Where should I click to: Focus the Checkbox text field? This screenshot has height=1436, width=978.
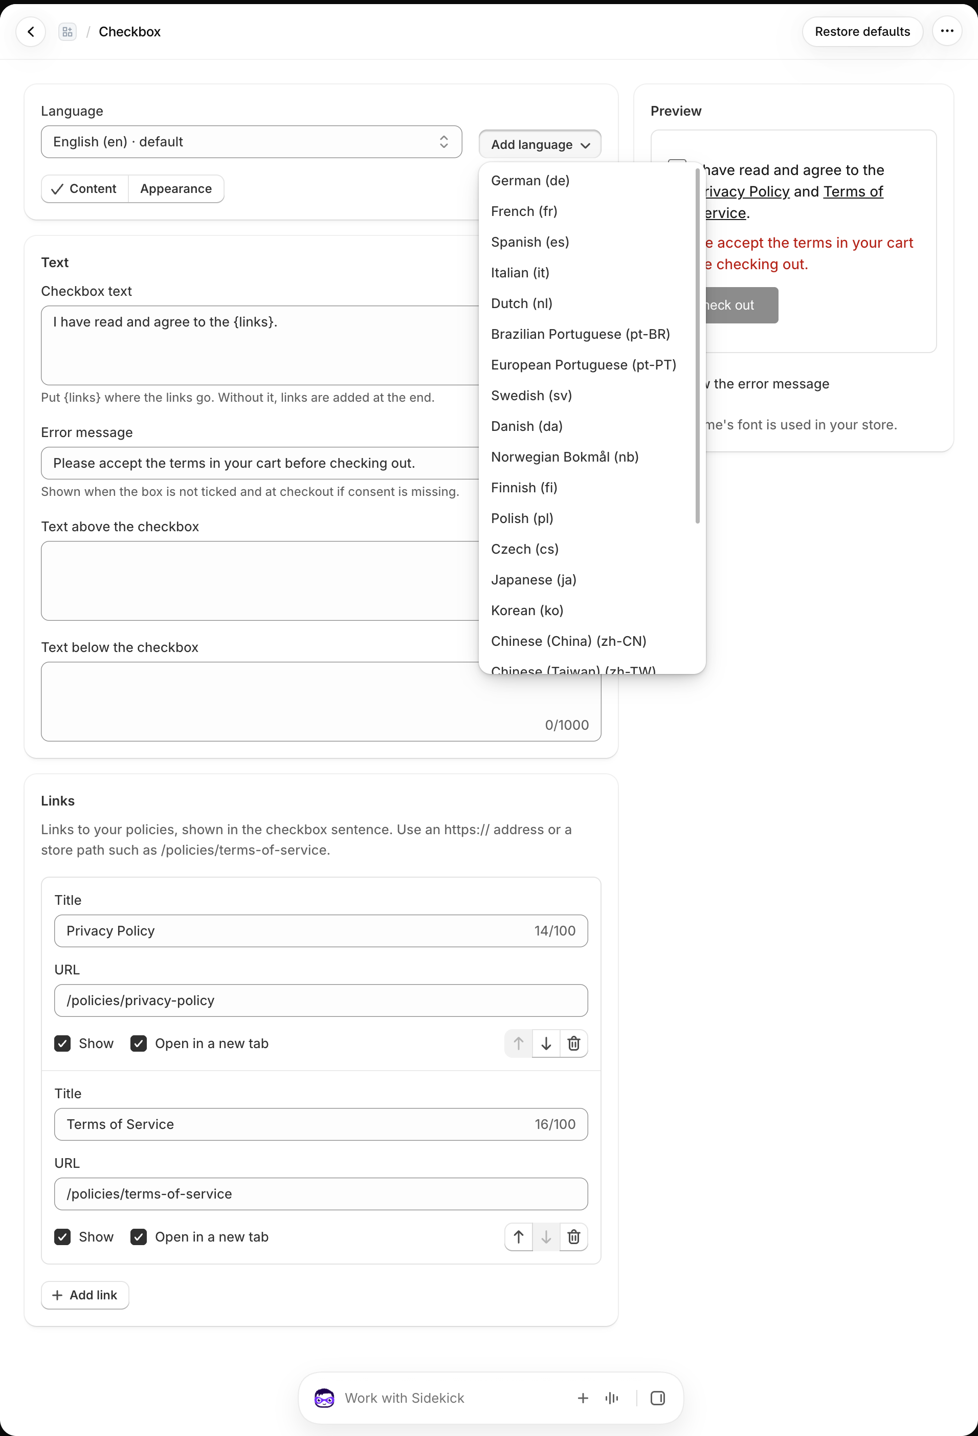tap(260, 345)
